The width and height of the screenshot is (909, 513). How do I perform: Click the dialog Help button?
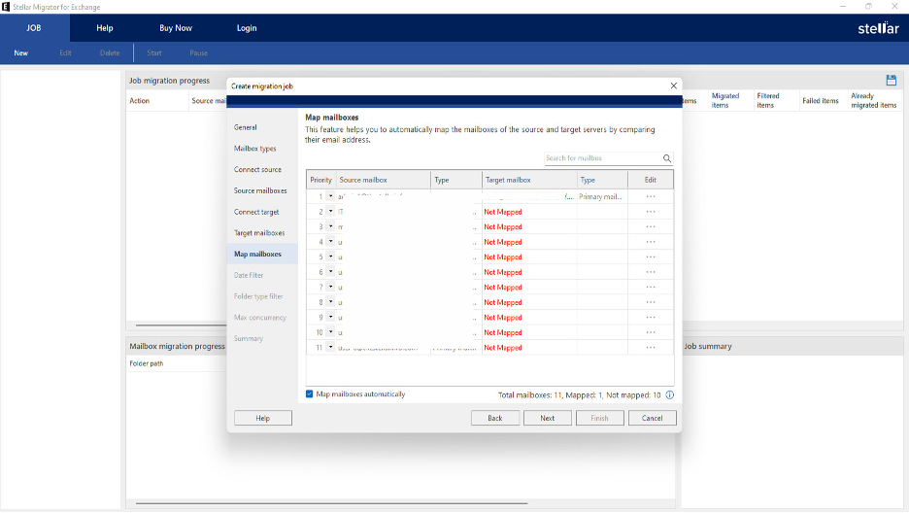point(262,418)
